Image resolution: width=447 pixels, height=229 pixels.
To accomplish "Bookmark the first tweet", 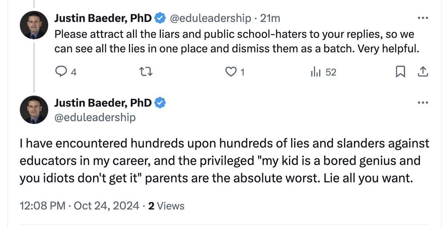I will coord(400,72).
